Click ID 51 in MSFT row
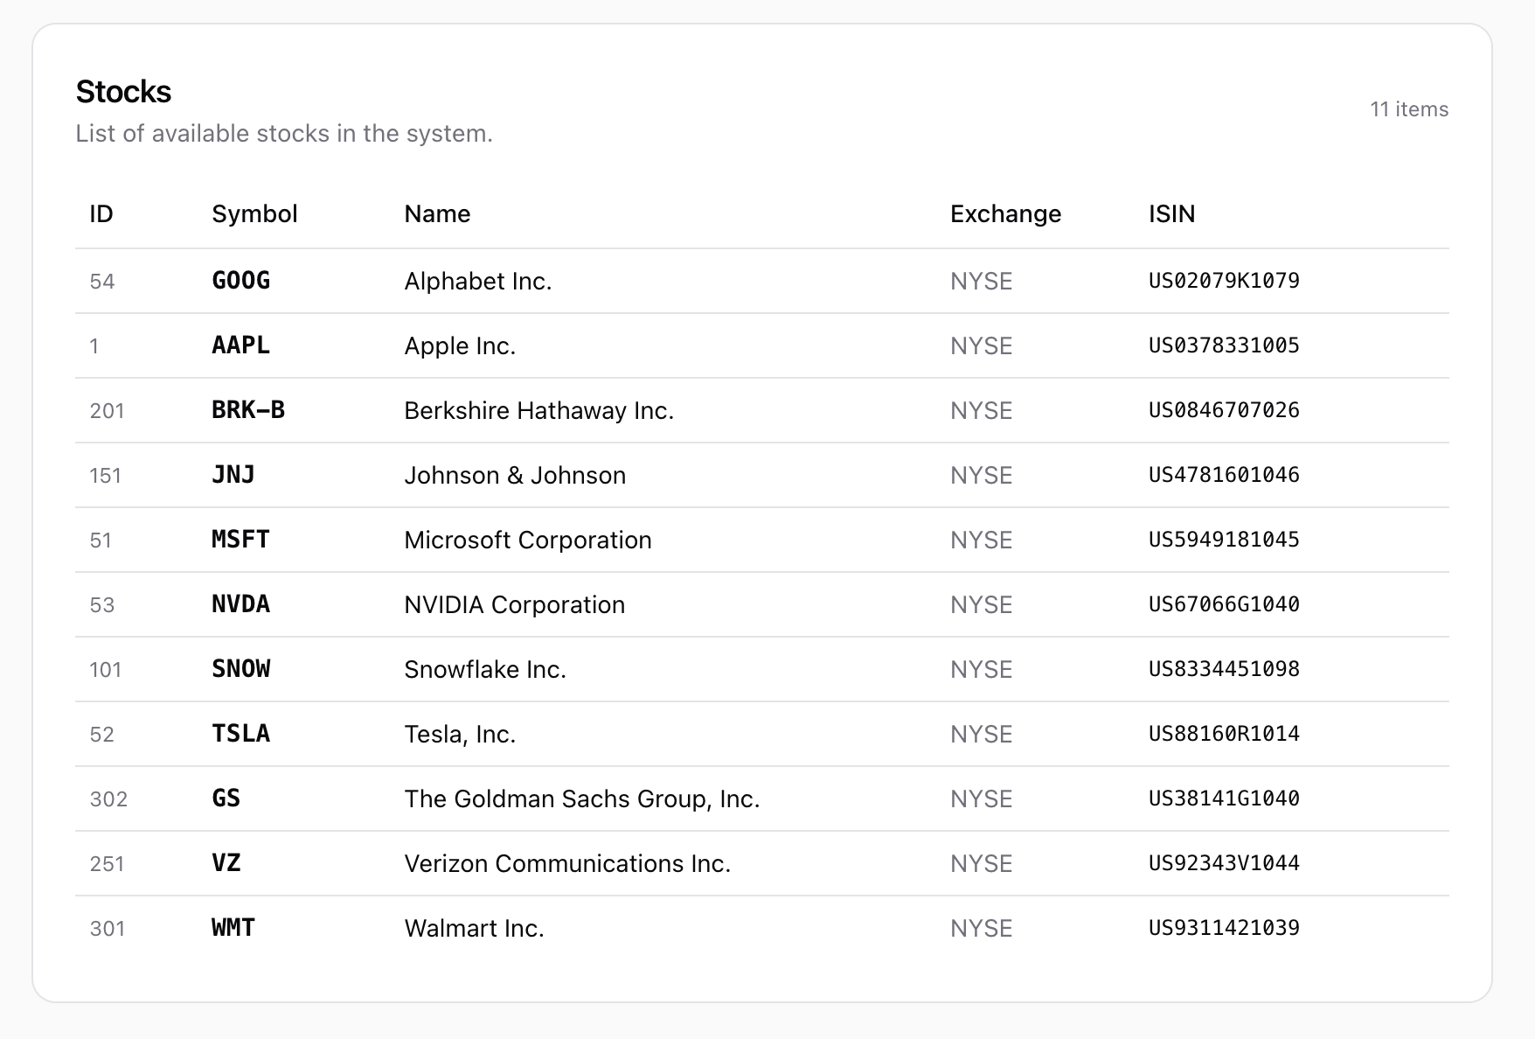Image resolution: width=1535 pixels, height=1039 pixels. pos(101,540)
